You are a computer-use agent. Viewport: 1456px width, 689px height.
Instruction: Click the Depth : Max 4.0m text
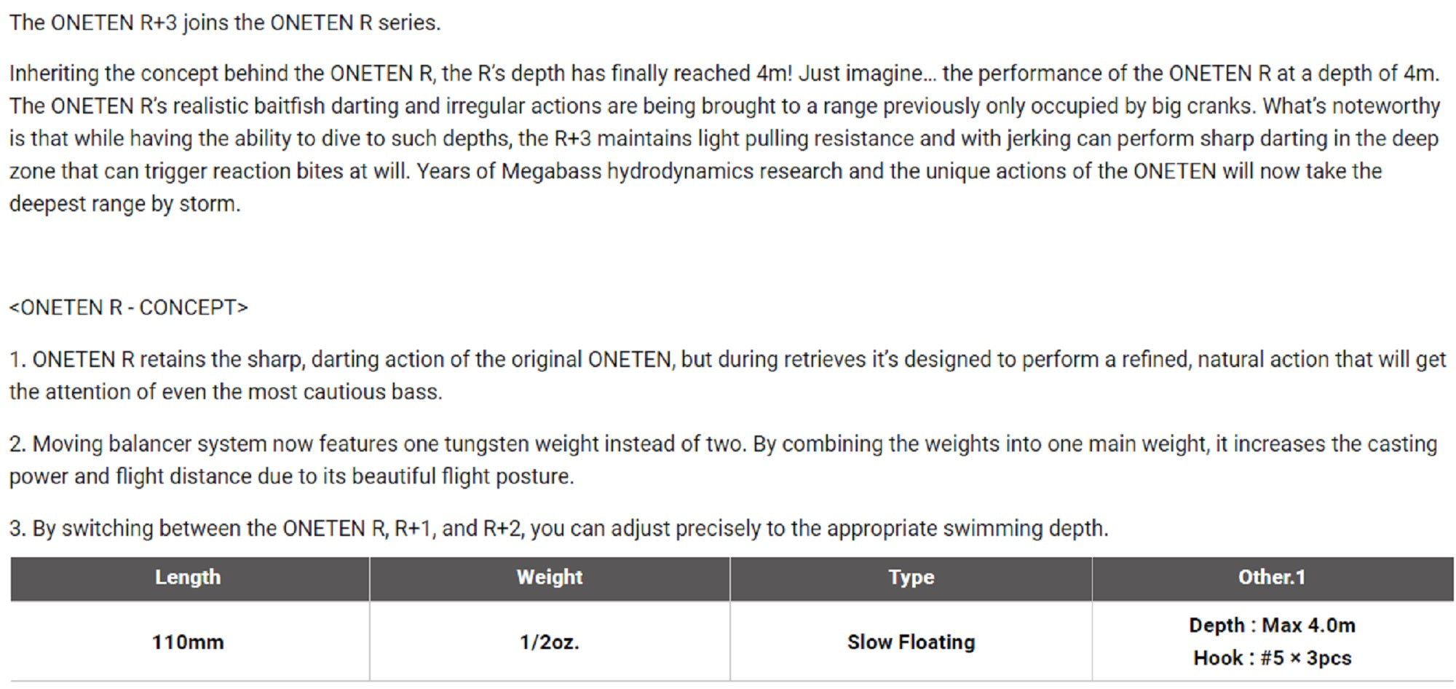tap(1272, 626)
